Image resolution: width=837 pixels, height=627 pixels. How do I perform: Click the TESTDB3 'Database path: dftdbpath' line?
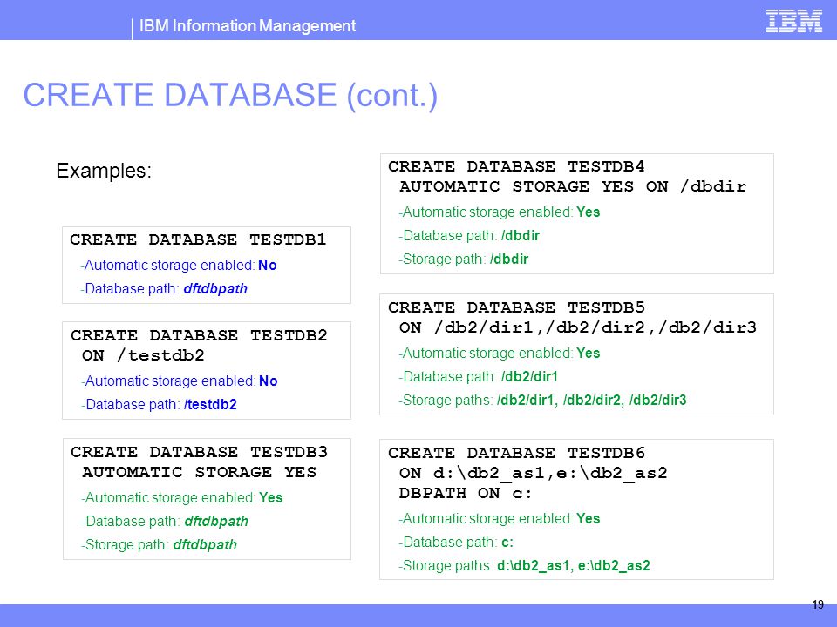[165, 521]
